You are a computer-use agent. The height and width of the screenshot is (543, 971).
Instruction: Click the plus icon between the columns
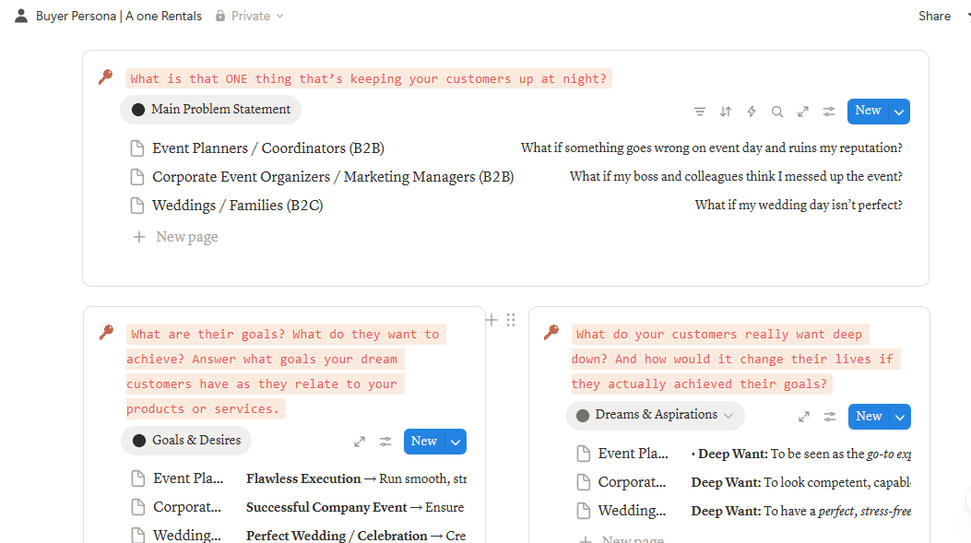pyautogui.click(x=491, y=320)
